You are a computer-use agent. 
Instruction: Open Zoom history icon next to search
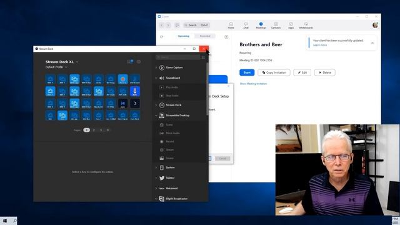[x=177, y=25]
